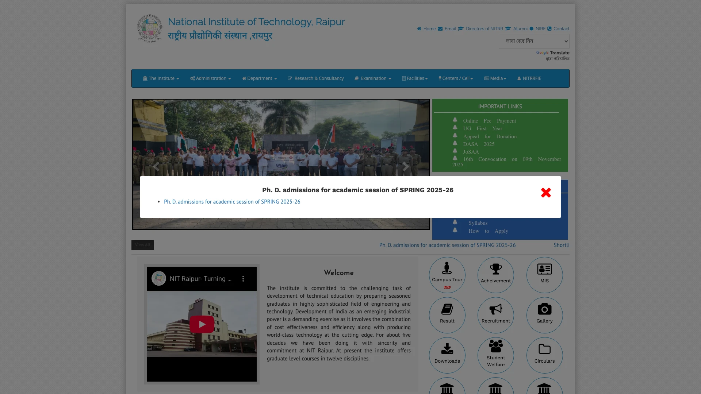Go to Home link in header
This screenshot has height=394, width=701.
pyautogui.click(x=426, y=29)
